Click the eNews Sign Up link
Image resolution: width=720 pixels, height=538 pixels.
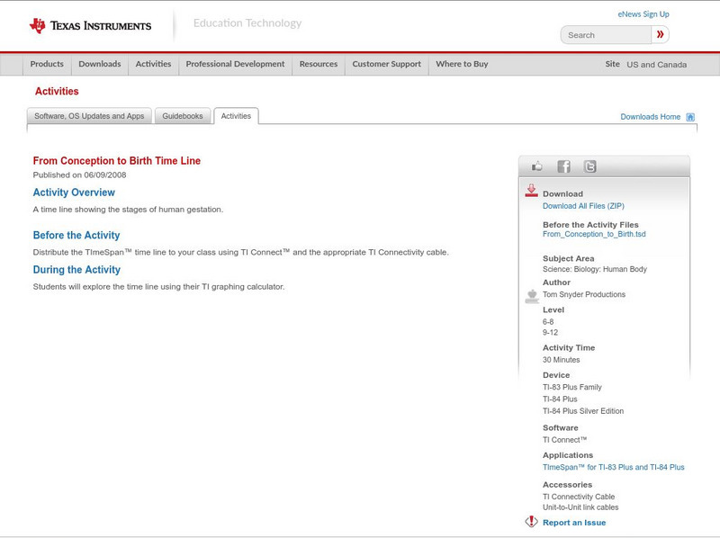coord(643,14)
